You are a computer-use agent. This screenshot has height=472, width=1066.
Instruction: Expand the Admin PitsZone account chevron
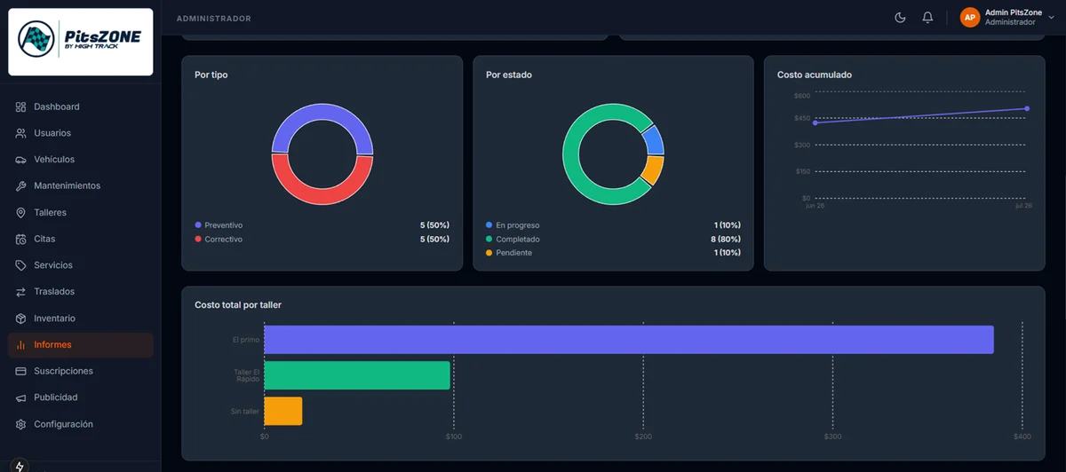pyautogui.click(x=1052, y=18)
